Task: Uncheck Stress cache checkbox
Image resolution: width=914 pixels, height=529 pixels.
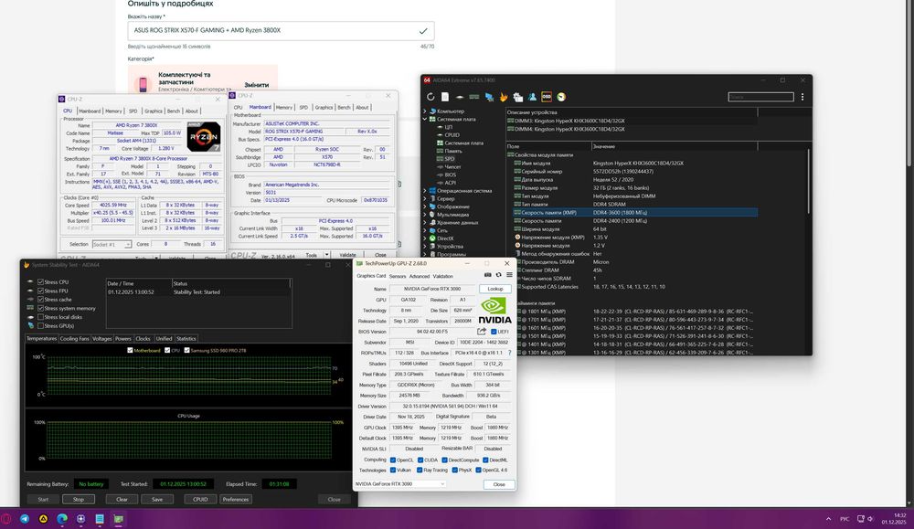Action: tap(41, 300)
